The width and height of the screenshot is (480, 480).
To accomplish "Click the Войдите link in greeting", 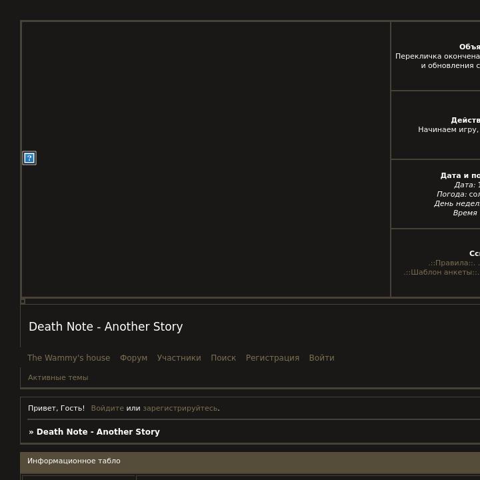I will point(107,408).
